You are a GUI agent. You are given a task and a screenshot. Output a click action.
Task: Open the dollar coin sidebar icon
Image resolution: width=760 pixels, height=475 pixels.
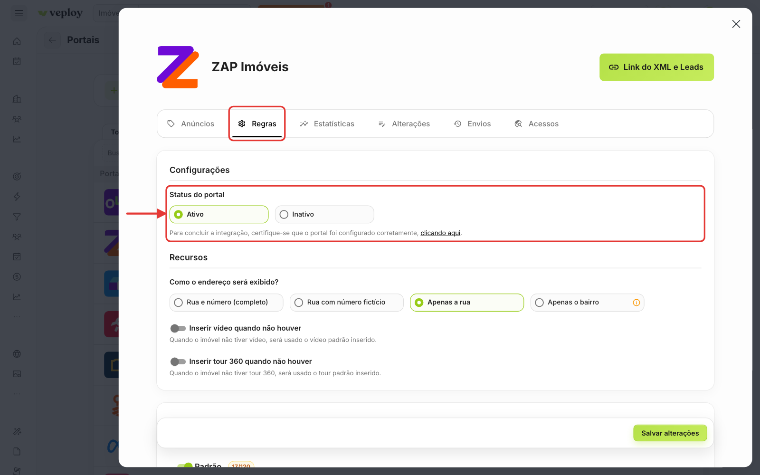17,277
